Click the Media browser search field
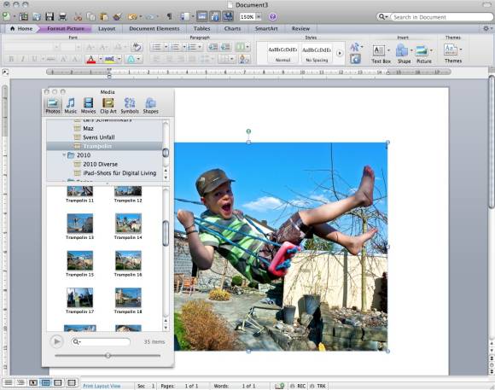The image size is (495, 390). [x=101, y=341]
